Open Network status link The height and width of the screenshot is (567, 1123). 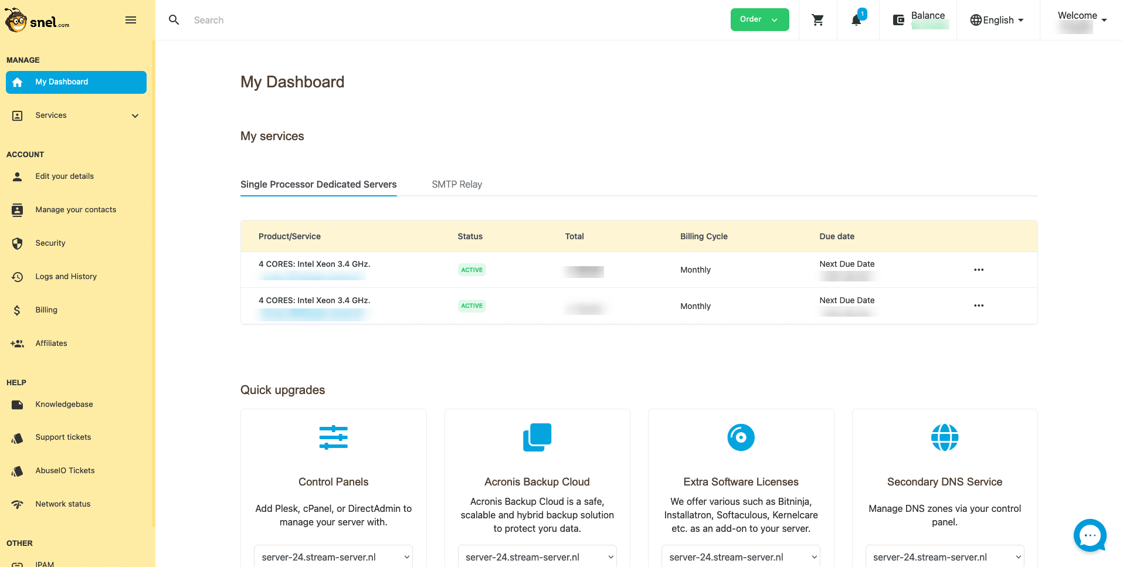(63, 504)
